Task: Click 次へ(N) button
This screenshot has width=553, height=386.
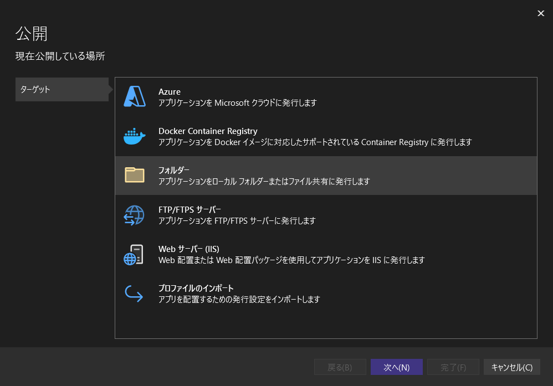Action: tap(396, 367)
